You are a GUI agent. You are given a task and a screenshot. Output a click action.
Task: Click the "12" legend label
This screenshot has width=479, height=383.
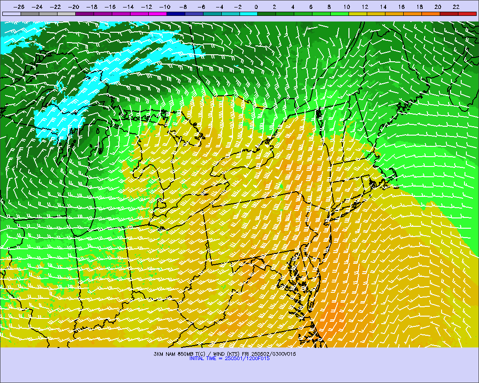(365, 7)
